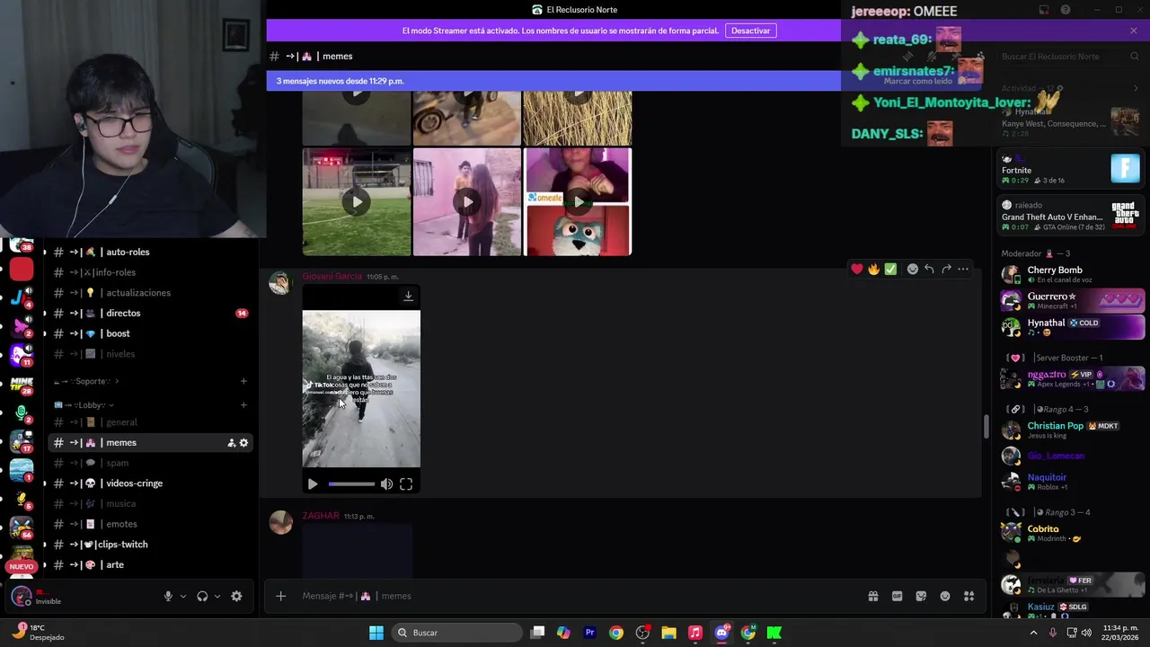Open the invite icon on memes channel
The width and height of the screenshot is (1150, 647).
231,443
